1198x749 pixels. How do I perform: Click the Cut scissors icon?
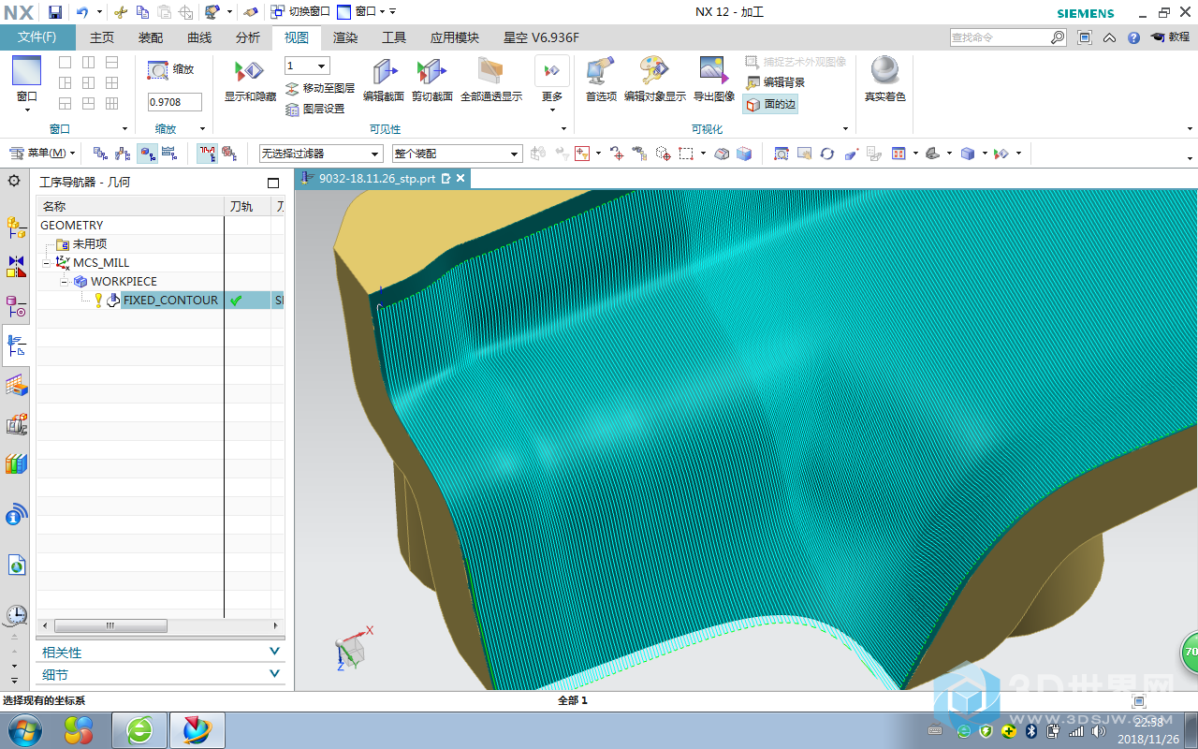(x=120, y=12)
